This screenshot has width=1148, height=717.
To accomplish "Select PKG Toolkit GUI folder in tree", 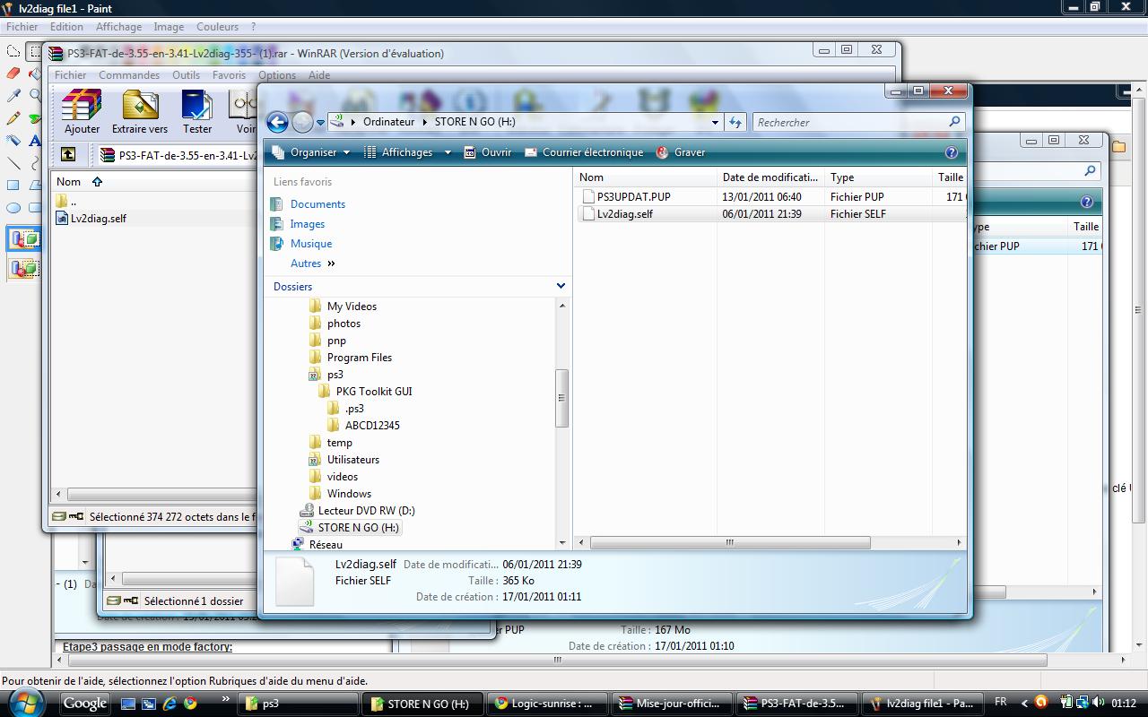I will pos(374,392).
